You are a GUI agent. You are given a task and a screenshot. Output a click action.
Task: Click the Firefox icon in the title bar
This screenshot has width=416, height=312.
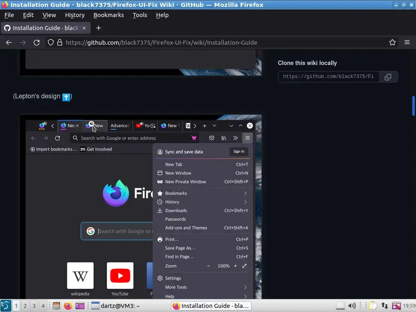pos(5,4)
